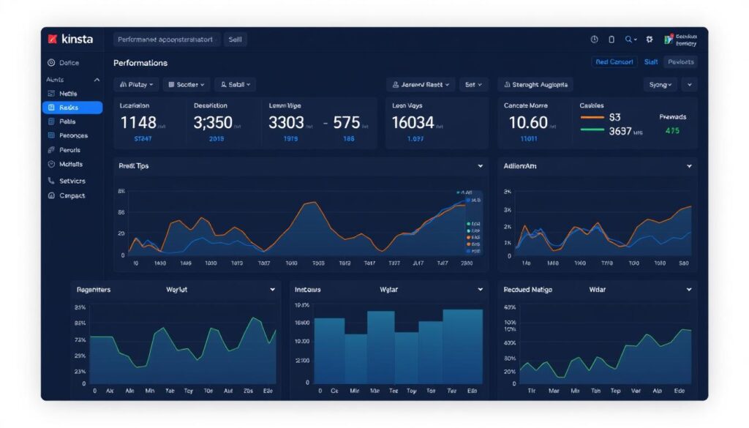Click the Sialt link near Pavlorts

pos(651,62)
